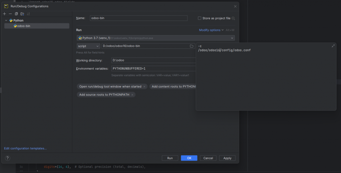Image resolution: width=341 pixels, height=173 pixels.
Task: Enable Store as project file
Action: pos(199,18)
